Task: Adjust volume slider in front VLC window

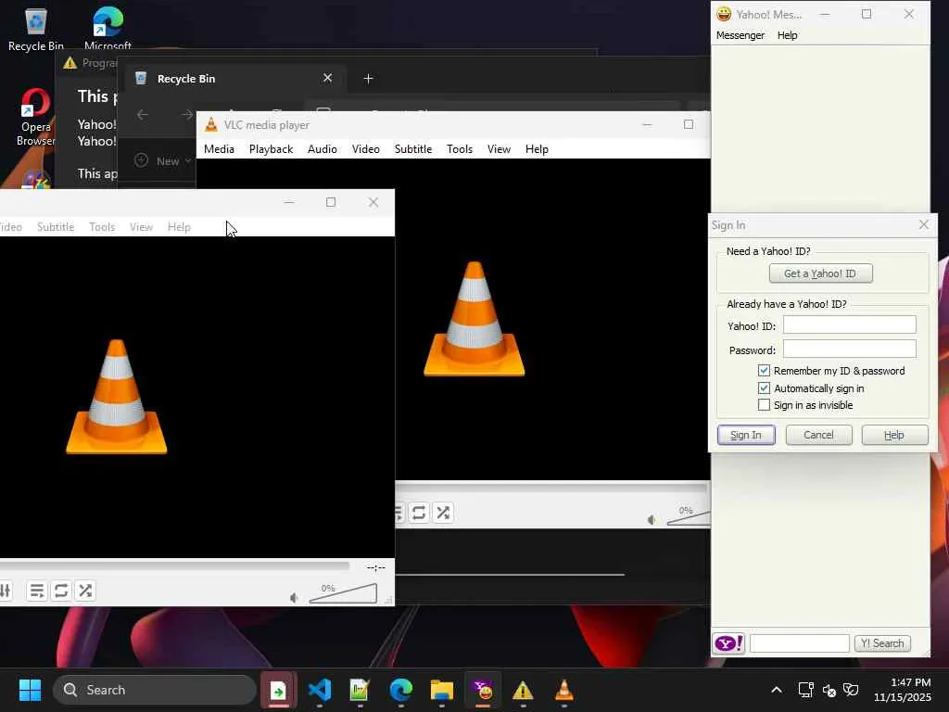Action: click(x=343, y=593)
